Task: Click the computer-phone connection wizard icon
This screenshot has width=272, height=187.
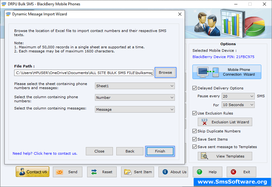Action: [x=208, y=72]
